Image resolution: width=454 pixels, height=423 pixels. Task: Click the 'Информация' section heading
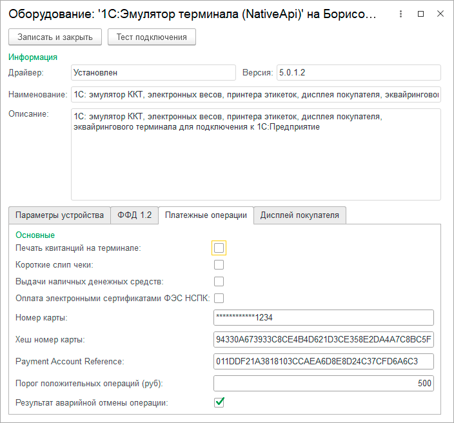(33, 57)
